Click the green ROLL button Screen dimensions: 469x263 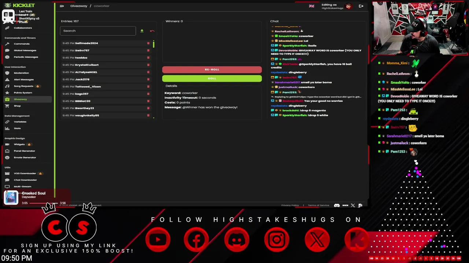[212, 78]
